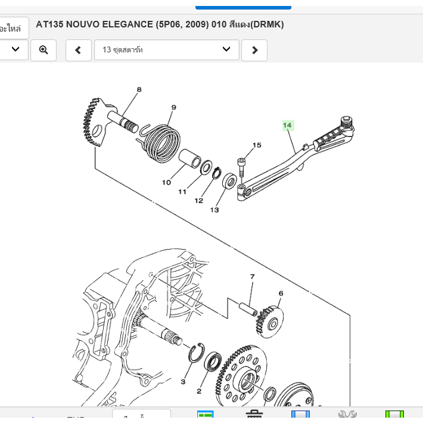Select highlighted part number 14 label
Image resolution: width=423 pixels, height=423 pixels.
pos(288,125)
